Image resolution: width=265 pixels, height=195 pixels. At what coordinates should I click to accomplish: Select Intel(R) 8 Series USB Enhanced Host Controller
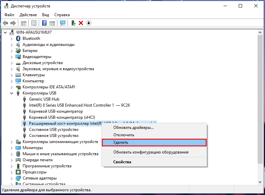tap(79, 105)
